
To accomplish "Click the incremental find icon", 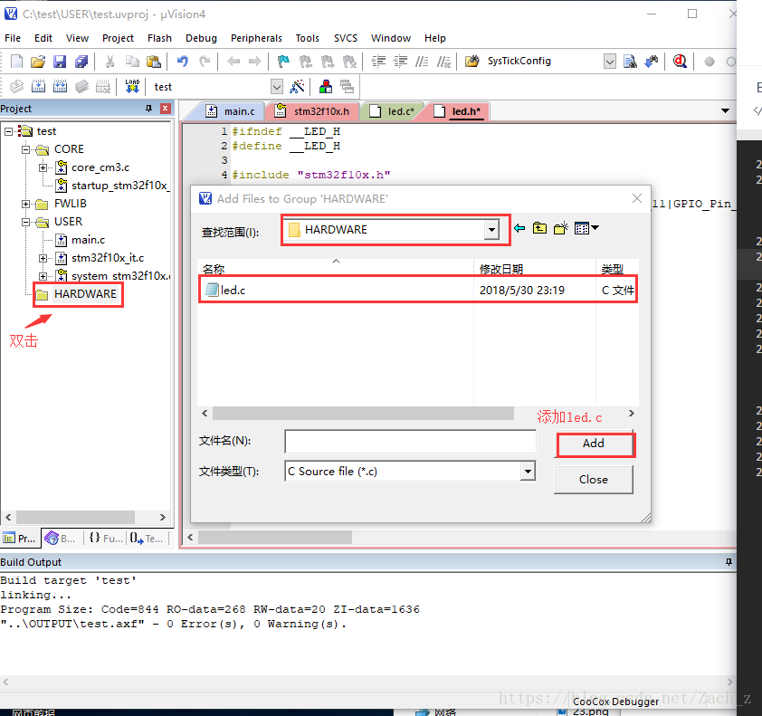I will [x=652, y=62].
